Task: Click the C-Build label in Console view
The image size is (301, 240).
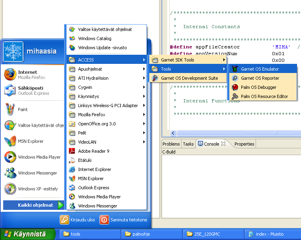Action: 169,152
